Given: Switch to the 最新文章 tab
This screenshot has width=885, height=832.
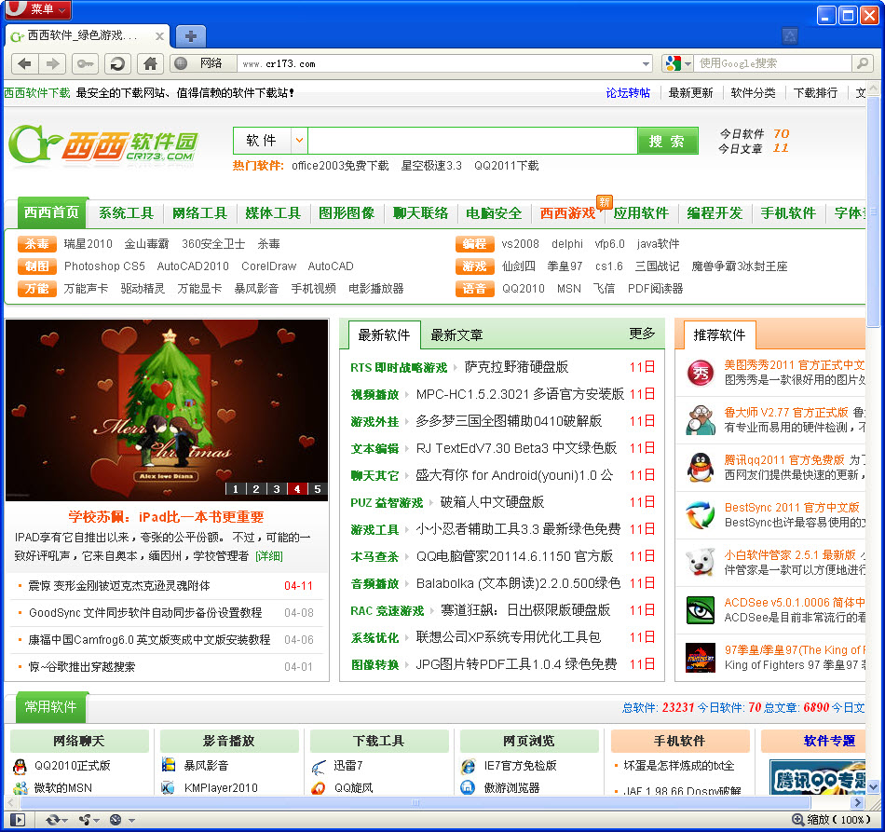Looking at the screenshot, I should [456, 335].
